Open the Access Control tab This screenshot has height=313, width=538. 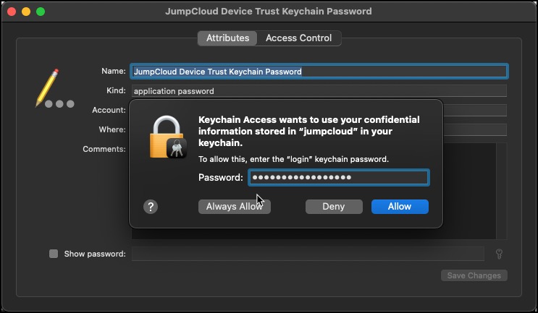[298, 38]
